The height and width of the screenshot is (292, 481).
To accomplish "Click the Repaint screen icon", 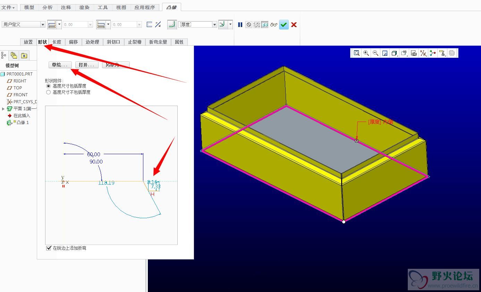I will coord(385,53).
